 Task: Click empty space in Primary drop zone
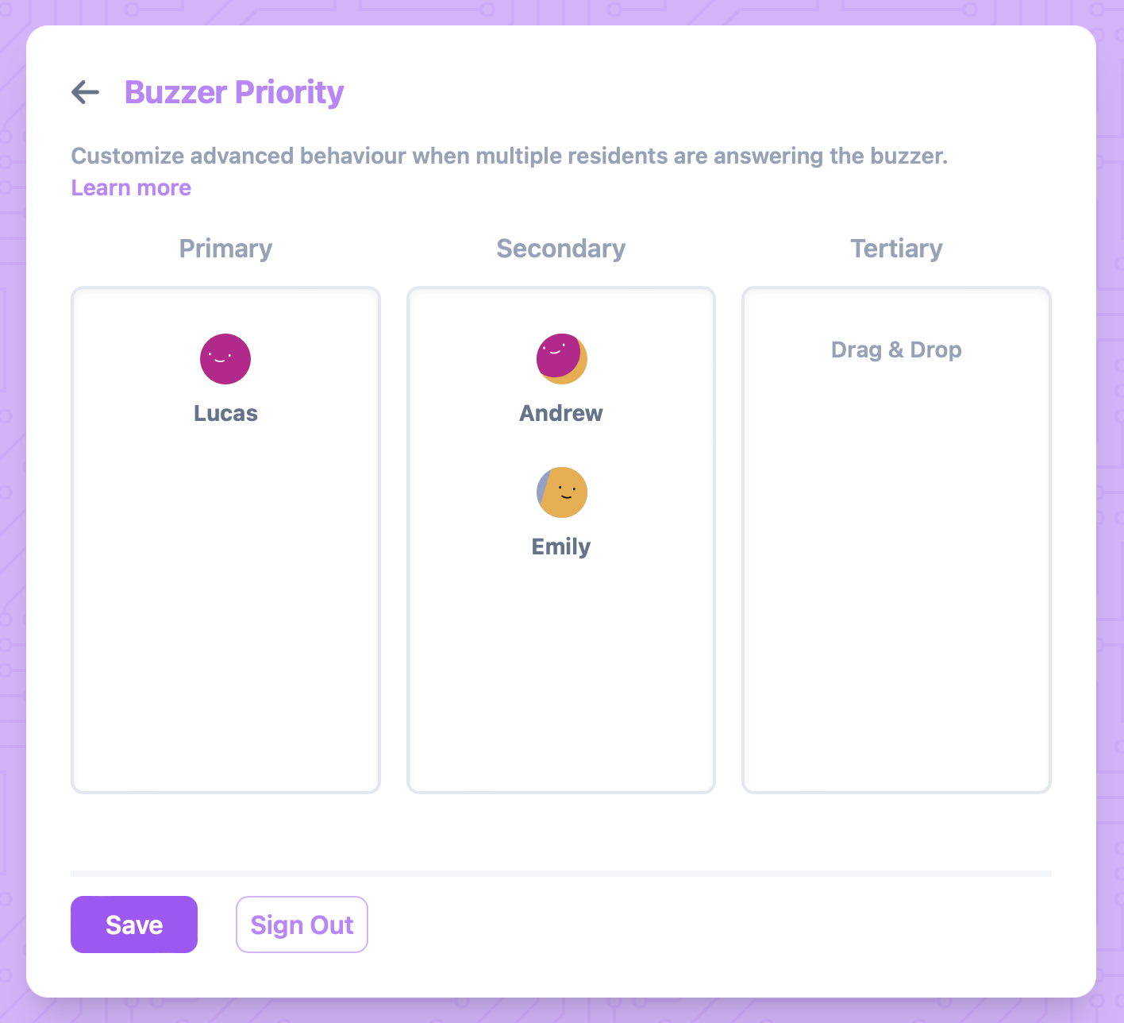click(225, 620)
